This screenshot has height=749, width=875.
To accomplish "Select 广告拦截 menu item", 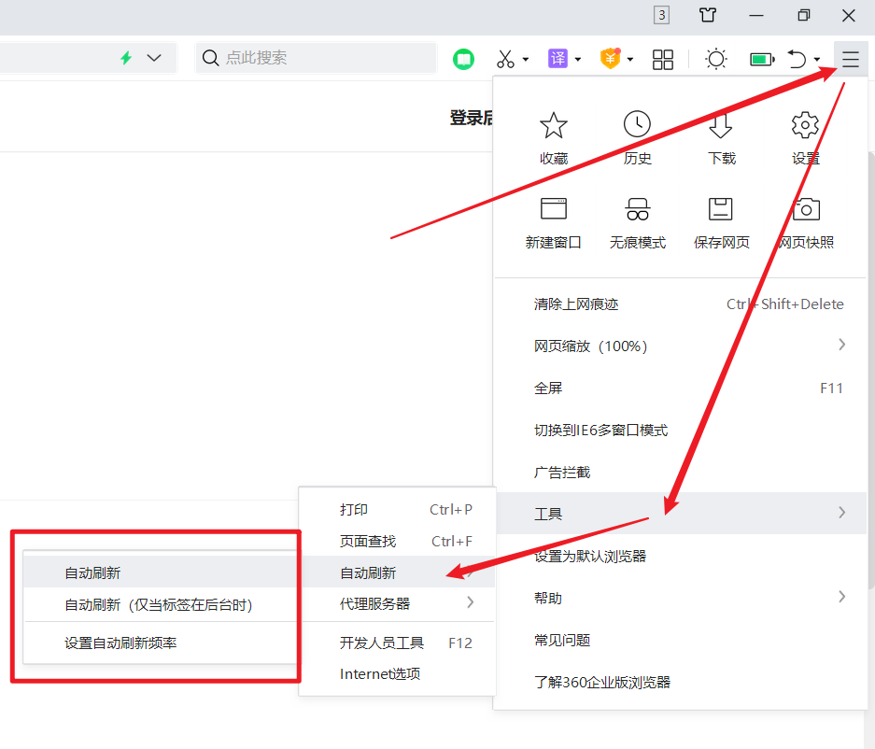I will [x=681, y=473].
